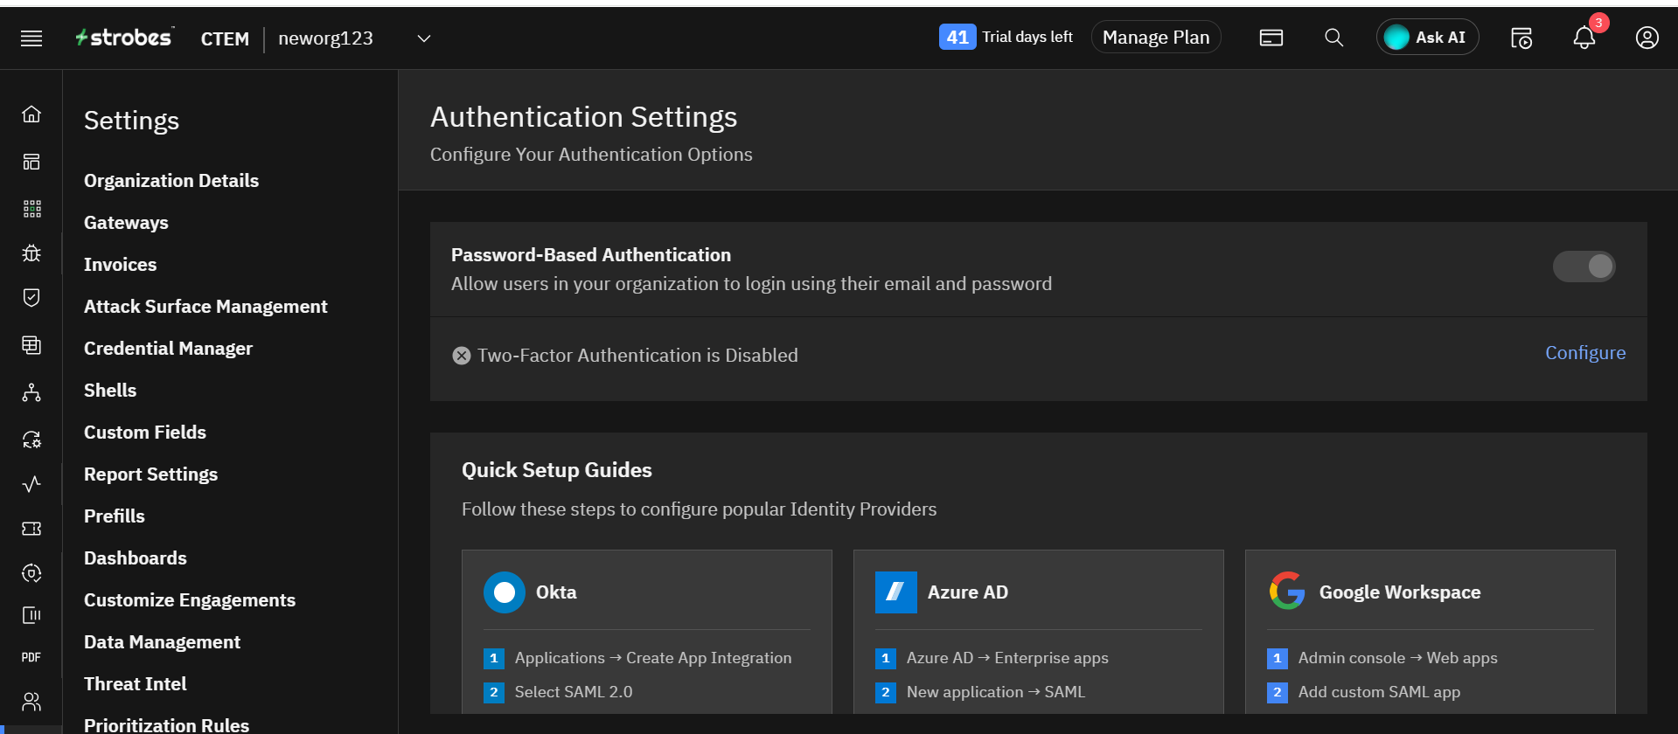Click the search magnifier icon

click(1333, 38)
